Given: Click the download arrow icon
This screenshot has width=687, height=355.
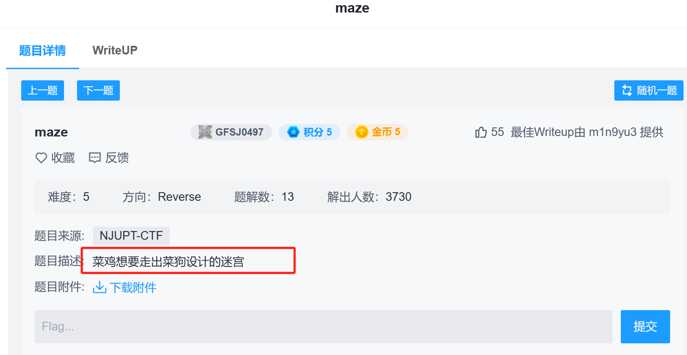Looking at the screenshot, I should pyautogui.click(x=100, y=287).
